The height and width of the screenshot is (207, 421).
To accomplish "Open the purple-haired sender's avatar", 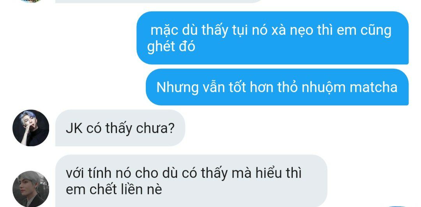I will [31, 128].
